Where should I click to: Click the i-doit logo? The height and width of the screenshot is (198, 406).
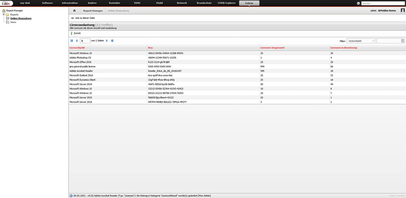(7, 3)
